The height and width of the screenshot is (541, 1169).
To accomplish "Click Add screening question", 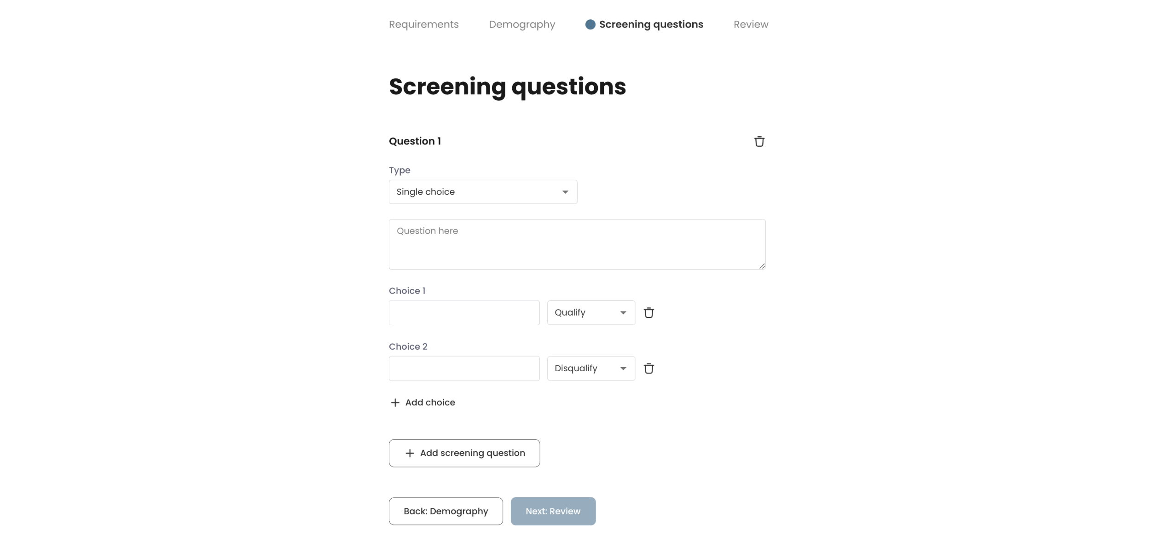I will click(464, 453).
